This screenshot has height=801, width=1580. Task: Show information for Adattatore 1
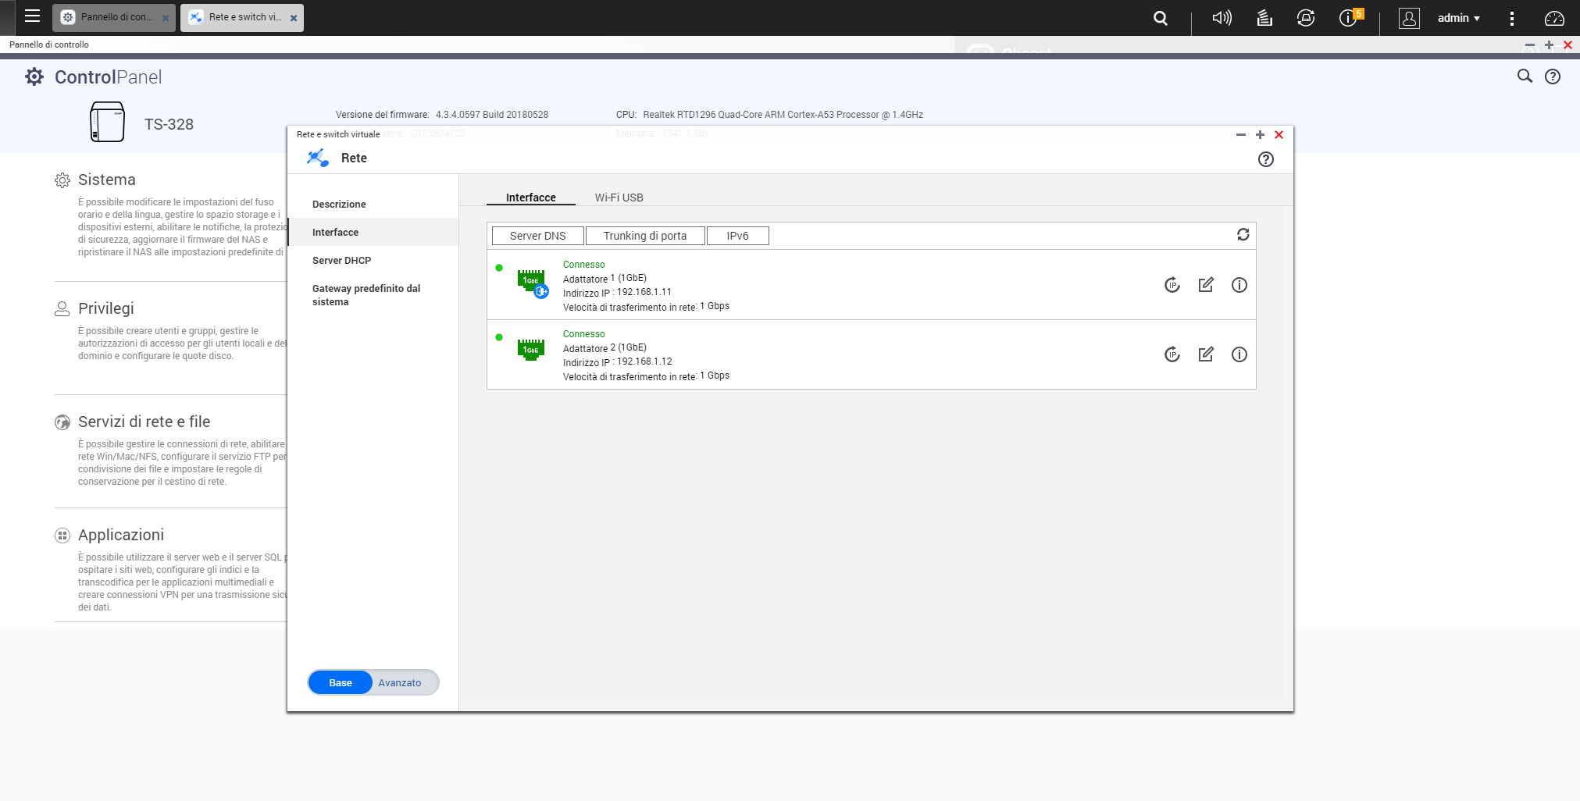pos(1239,285)
